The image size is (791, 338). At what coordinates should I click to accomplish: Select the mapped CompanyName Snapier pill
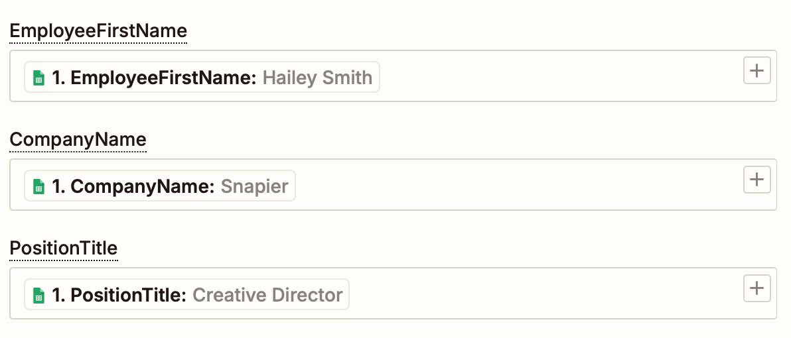coord(160,186)
